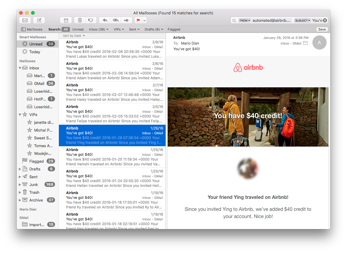This screenshot has width=347, height=253.
Task: Reply to the selected message
Action: pos(105,20)
